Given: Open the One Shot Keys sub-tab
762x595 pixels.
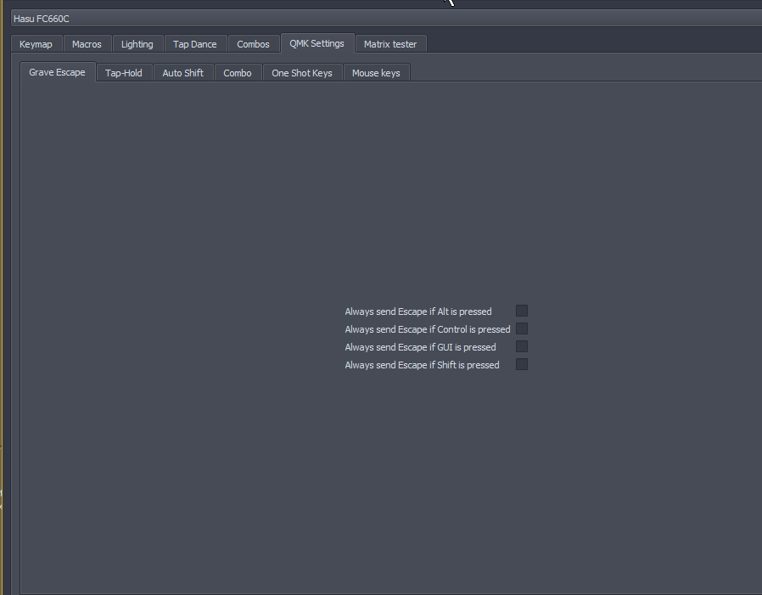Looking at the screenshot, I should (x=302, y=73).
